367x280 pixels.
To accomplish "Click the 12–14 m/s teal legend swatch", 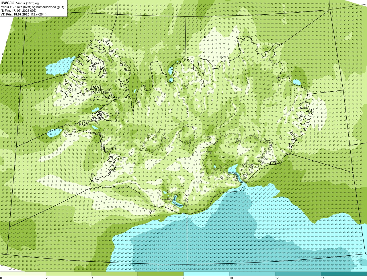I will [298, 274].
